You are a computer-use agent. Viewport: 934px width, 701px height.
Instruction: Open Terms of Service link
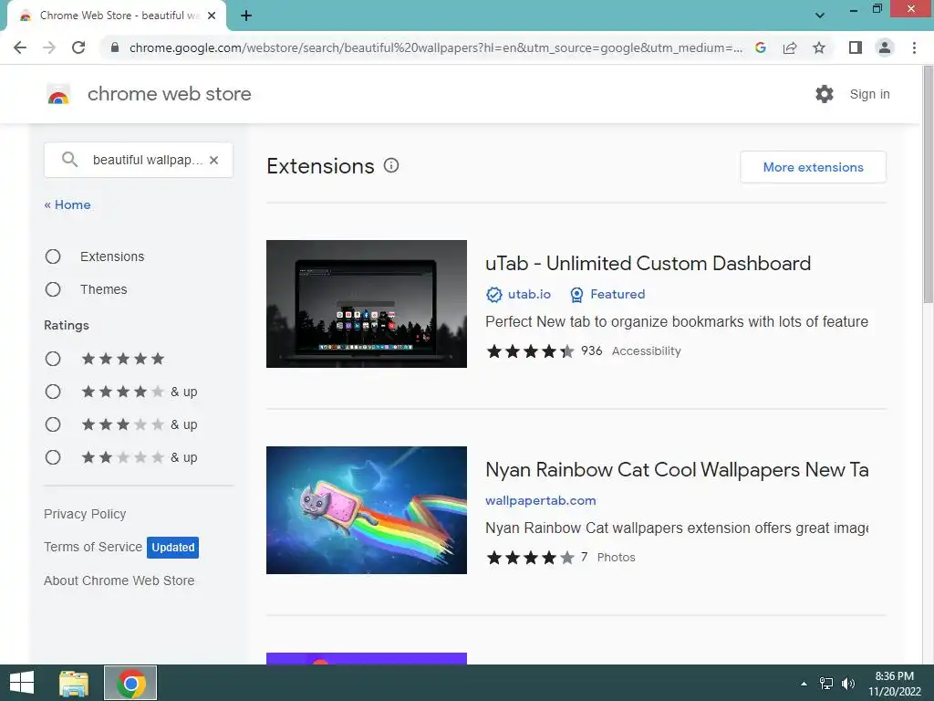click(93, 547)
